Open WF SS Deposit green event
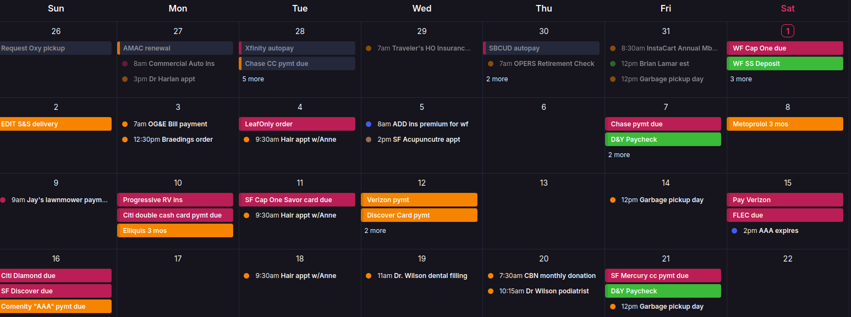 (x=785, y=64)
